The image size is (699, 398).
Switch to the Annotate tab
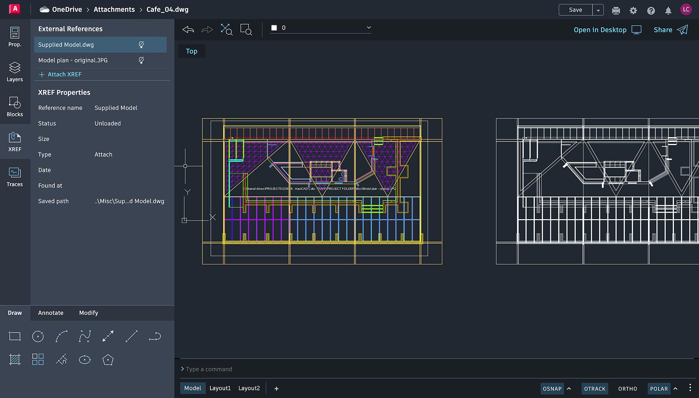click(51, 313)
